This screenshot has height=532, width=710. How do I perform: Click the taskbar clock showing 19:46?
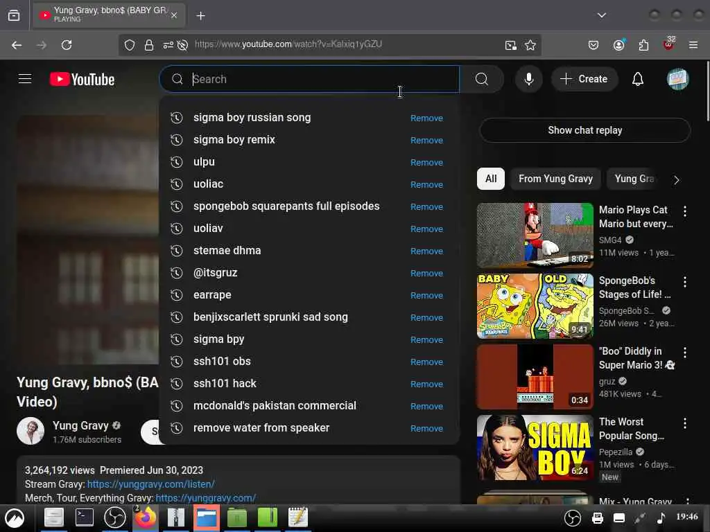pos(687,517)
